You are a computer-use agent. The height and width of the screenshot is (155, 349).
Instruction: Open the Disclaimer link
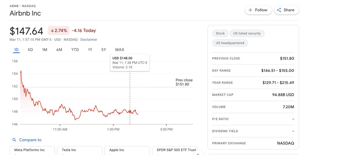coord(89,39)
